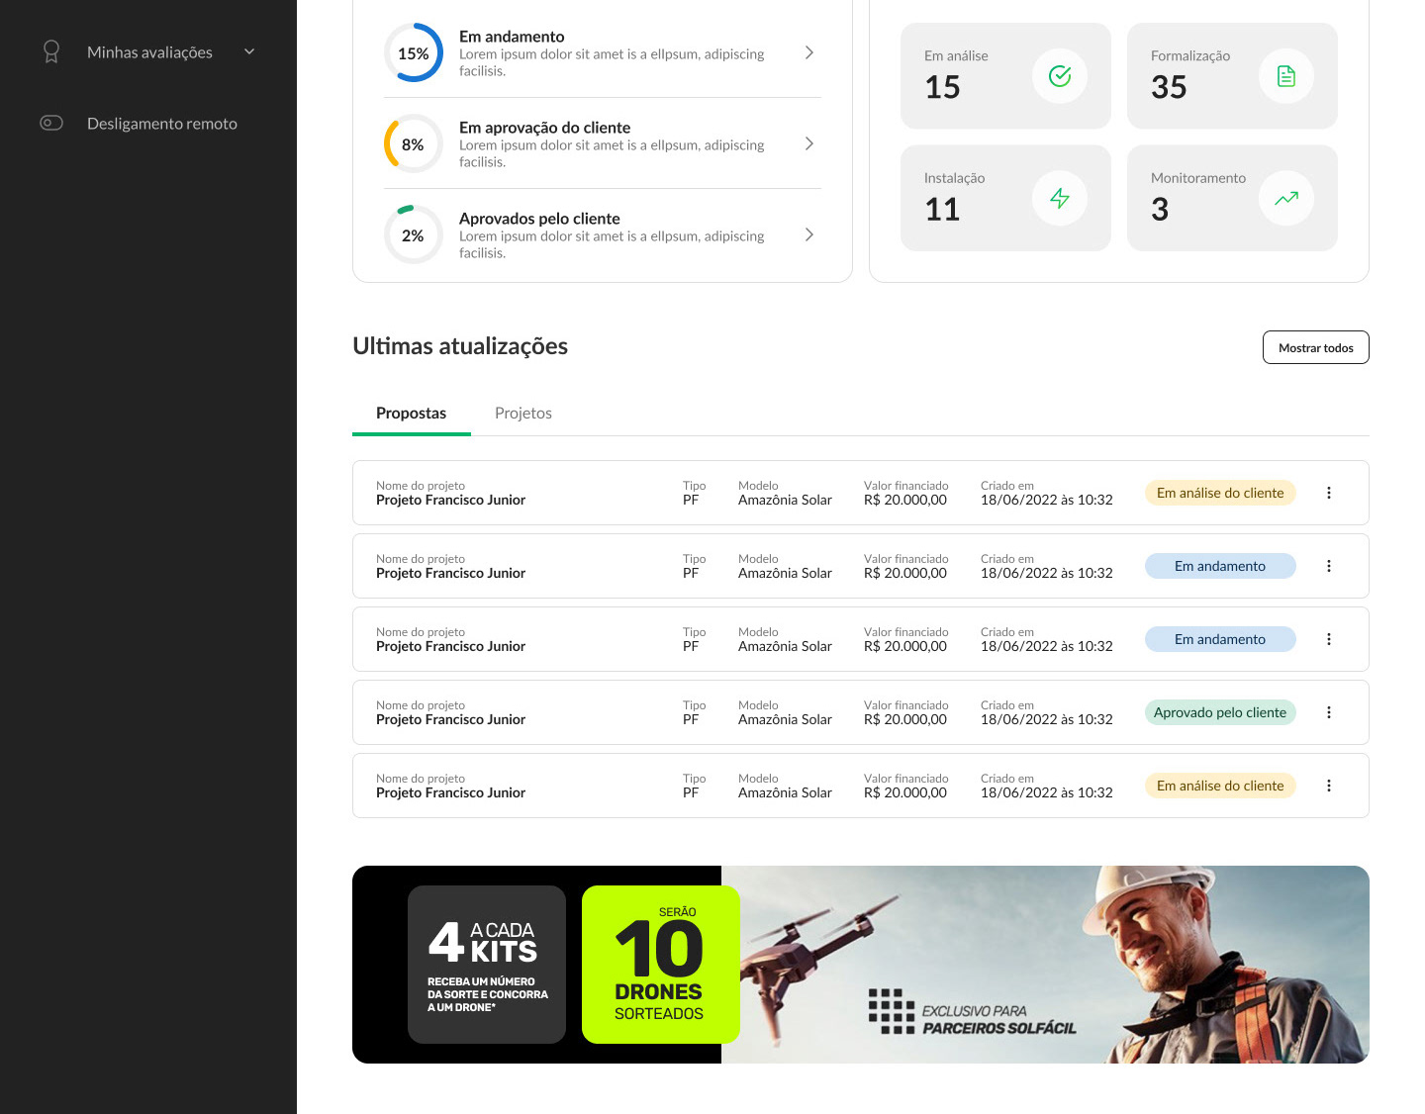This screenshot has width=1425, height=1114.
Task: Click the Ultimas atualizações heading
Action: (x=460, y=346)
